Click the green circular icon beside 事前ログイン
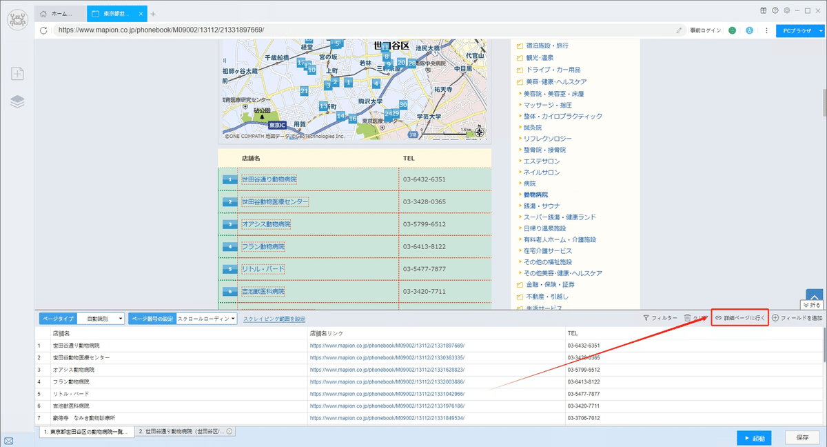The image size is (827, 447). click(733, 30)
